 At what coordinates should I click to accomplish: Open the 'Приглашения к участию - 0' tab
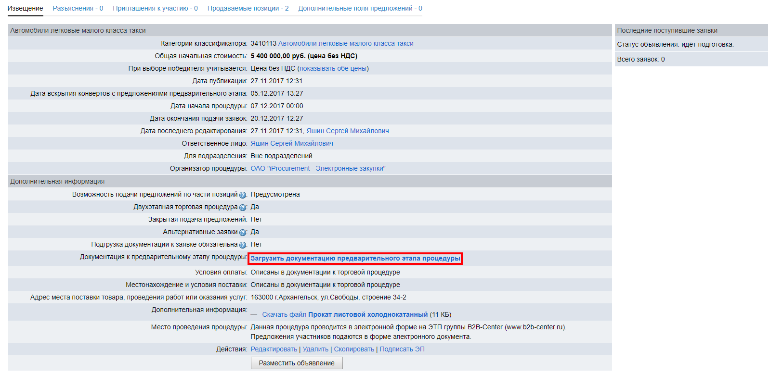click(x=155, y=8)
